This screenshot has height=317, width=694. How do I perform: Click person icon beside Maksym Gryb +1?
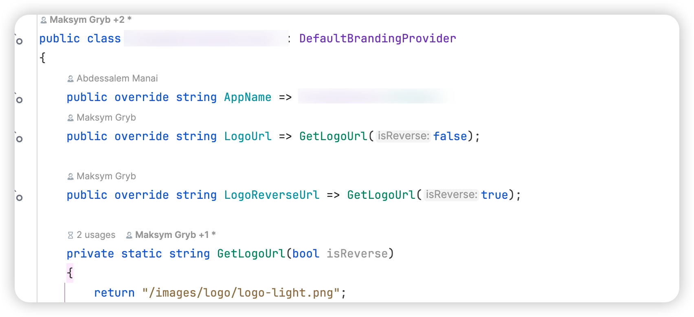(129, 235)
